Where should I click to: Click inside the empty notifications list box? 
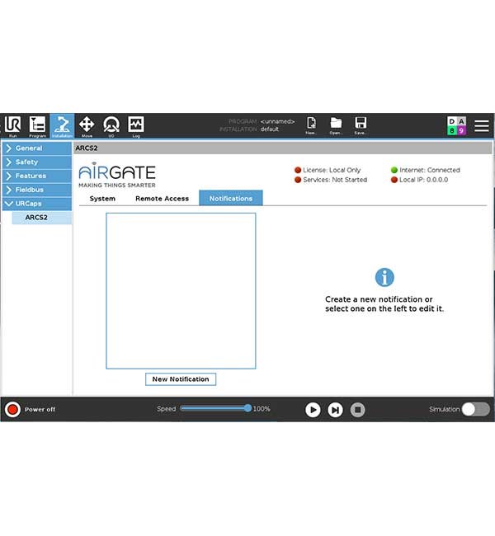point(181,291)
